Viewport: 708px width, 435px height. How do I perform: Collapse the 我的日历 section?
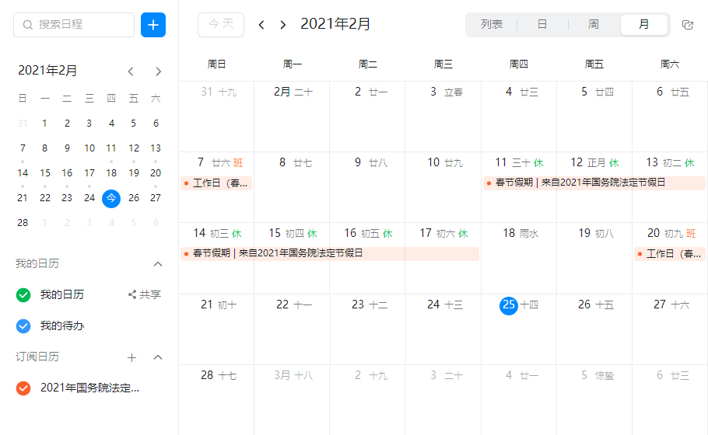click(158, 264)
